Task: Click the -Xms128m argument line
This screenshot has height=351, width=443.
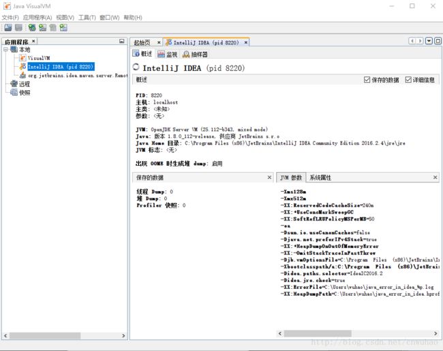Action: point(293,192)
